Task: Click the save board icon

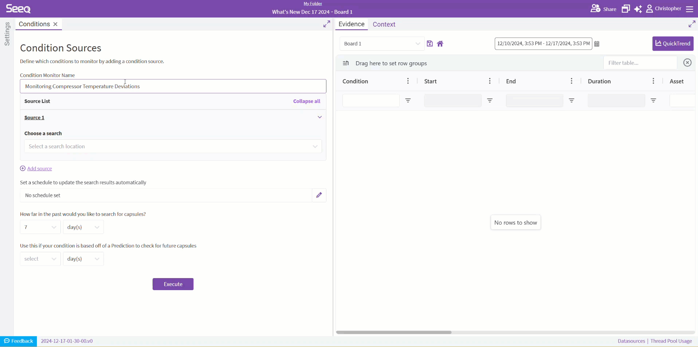Action: (x=430, y=44)
